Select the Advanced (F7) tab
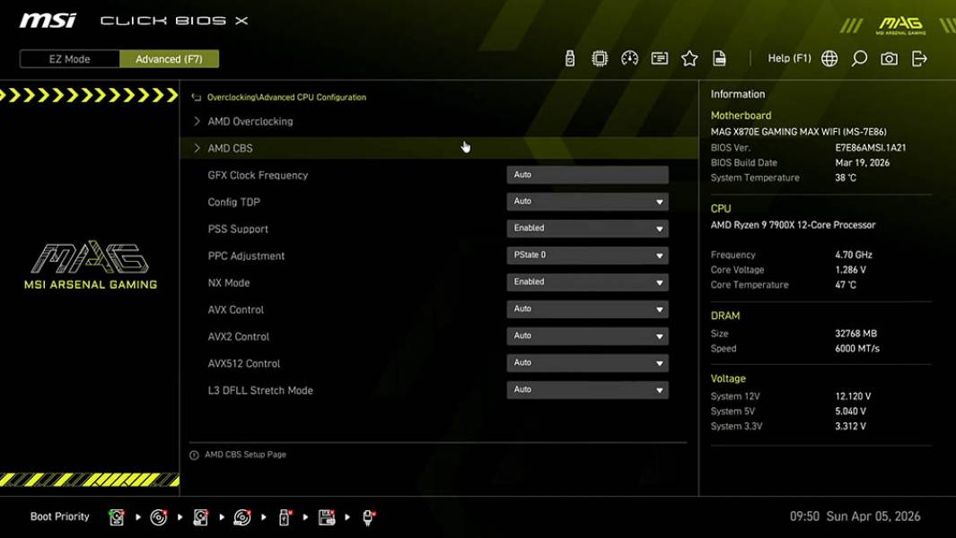956x538 pixels. (170, 58)
